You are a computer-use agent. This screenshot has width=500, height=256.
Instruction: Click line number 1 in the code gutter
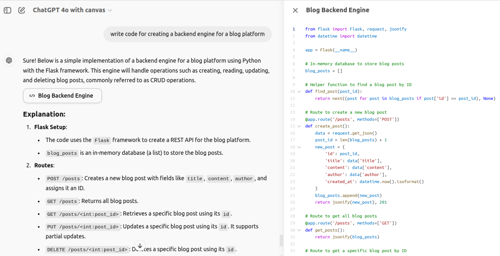294,29
